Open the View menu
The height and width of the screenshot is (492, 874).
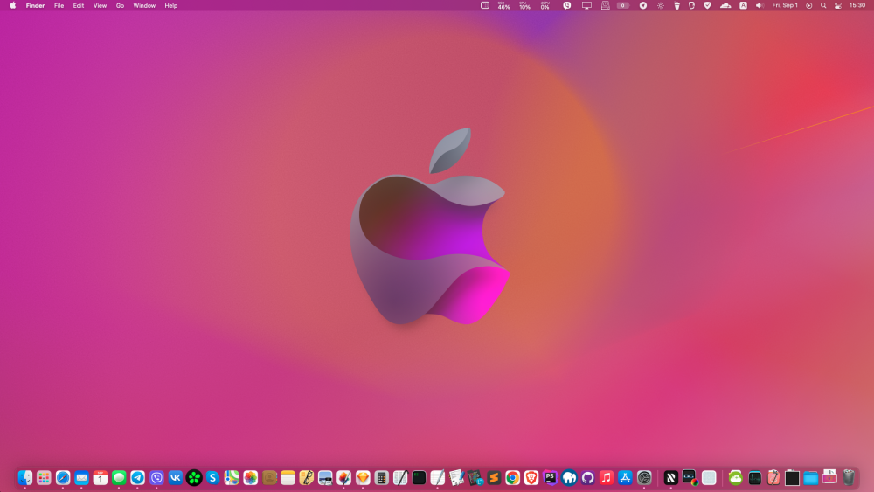click(100, 5)
